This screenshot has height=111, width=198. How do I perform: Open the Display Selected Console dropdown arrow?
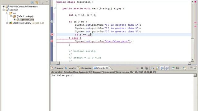coord(181,68)
